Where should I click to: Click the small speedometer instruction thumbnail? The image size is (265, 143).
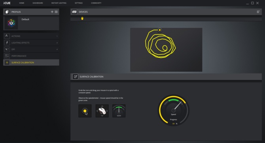pos(119,111)
